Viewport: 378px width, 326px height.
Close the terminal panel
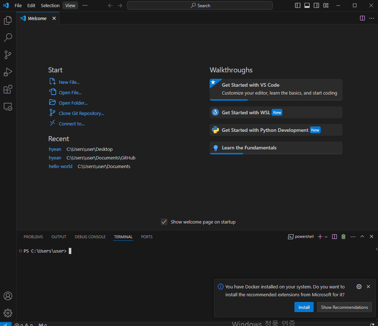(x=372, y=236)
